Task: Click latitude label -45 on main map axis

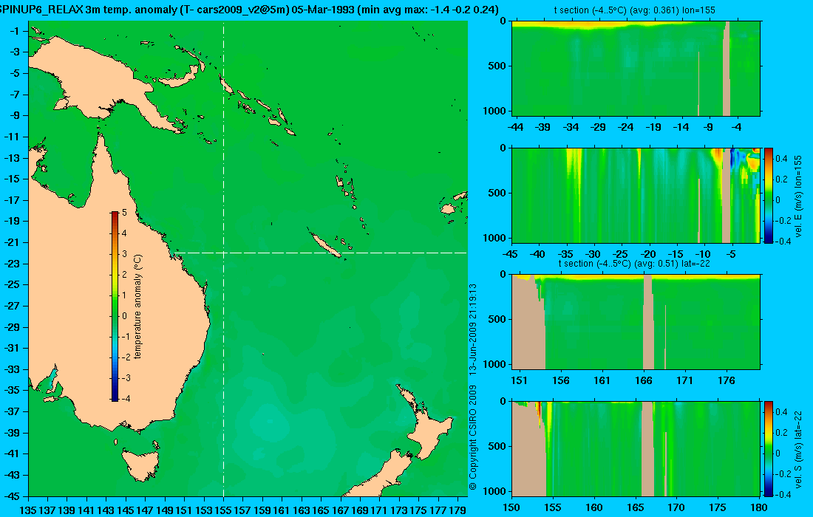Action: click(x=12, y=496)
